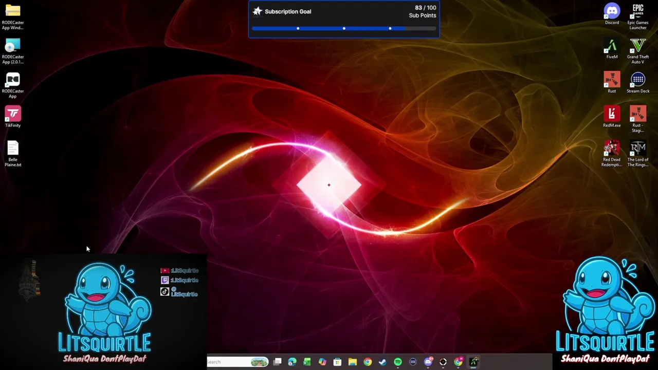The height and width of the screenshot is (370, 658).
Task: Select the RODECaster App shortcut with RC logo
Action: [x=13, y=85]
